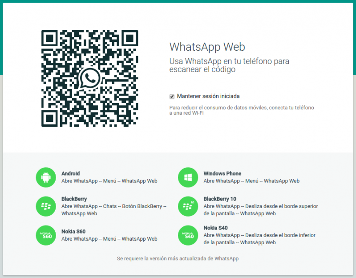Viewport: 356px width, 278px height.
Task: Click the 'BlackBerry 10' heading
Action: pos(220,199)
